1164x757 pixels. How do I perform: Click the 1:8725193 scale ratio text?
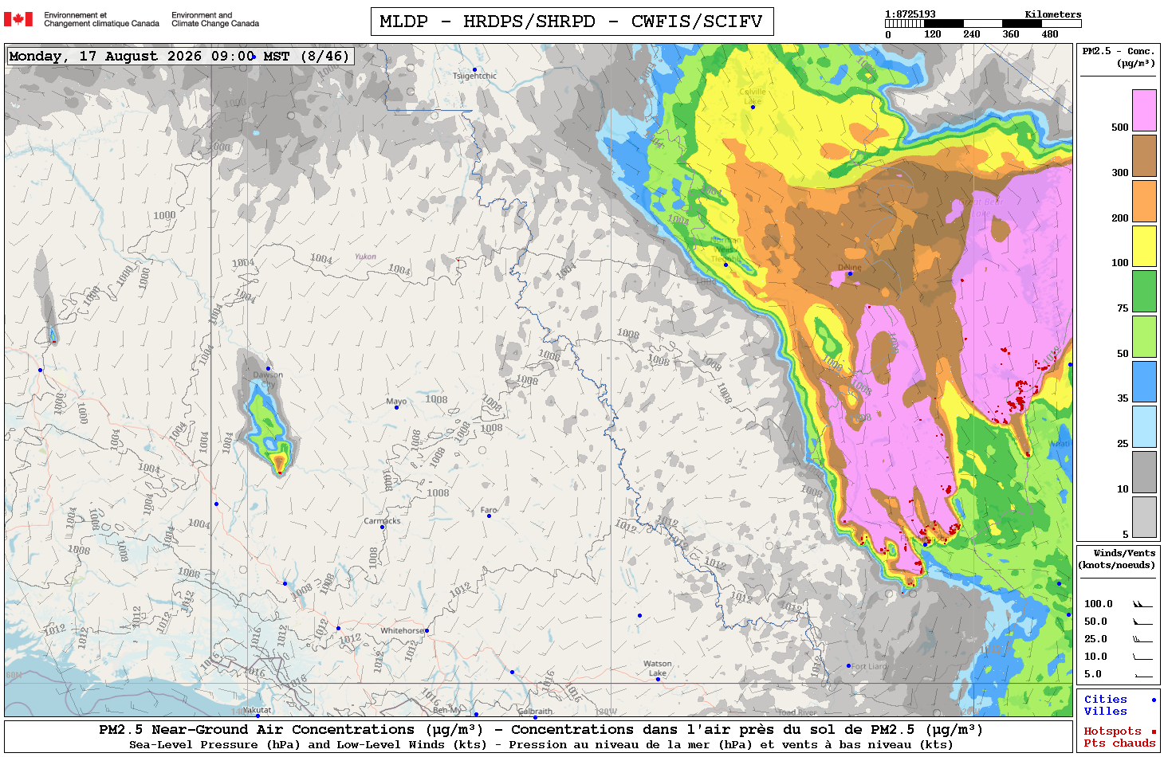(x=910, y=14)
